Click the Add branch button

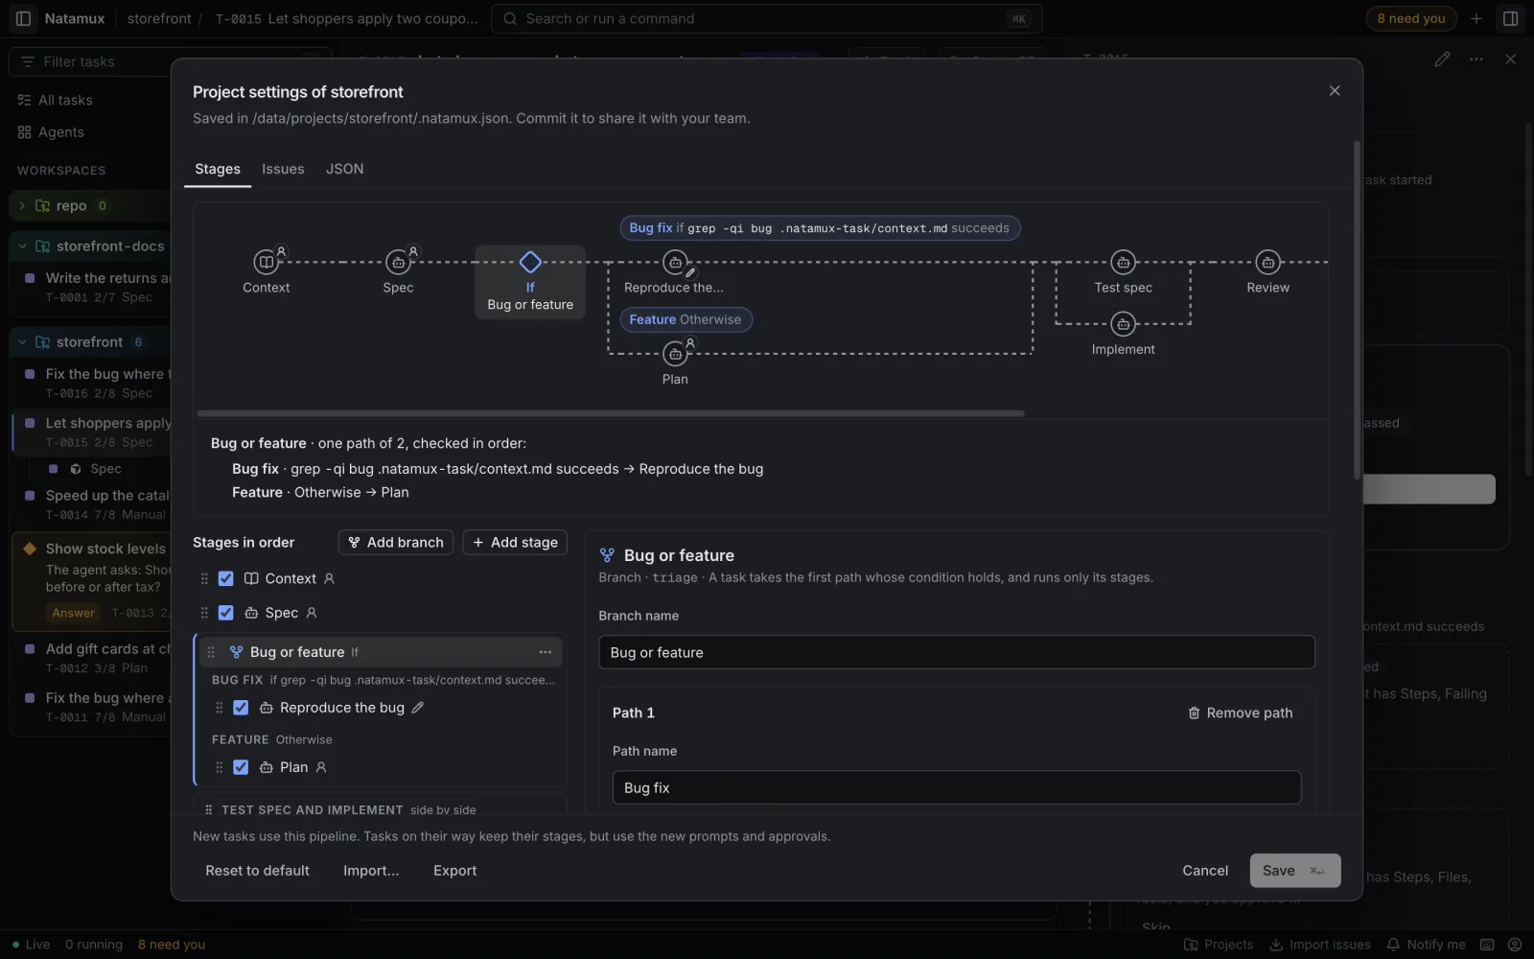coord(396,543)
